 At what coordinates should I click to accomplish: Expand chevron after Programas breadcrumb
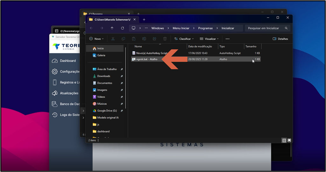tap(217, 28)
